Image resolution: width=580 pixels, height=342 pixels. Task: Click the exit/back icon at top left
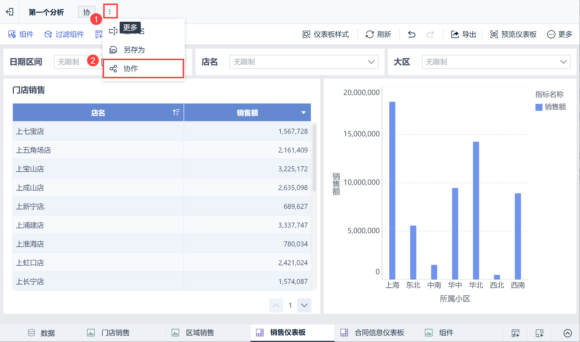10,12
